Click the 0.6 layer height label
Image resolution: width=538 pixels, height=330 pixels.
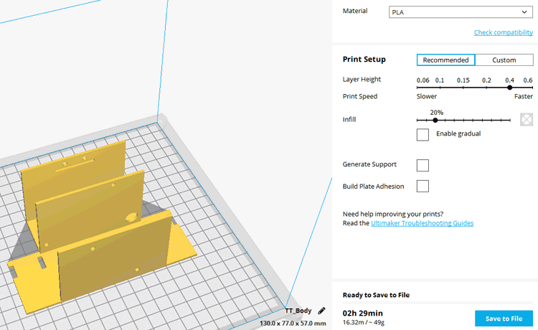pos(528,80)
